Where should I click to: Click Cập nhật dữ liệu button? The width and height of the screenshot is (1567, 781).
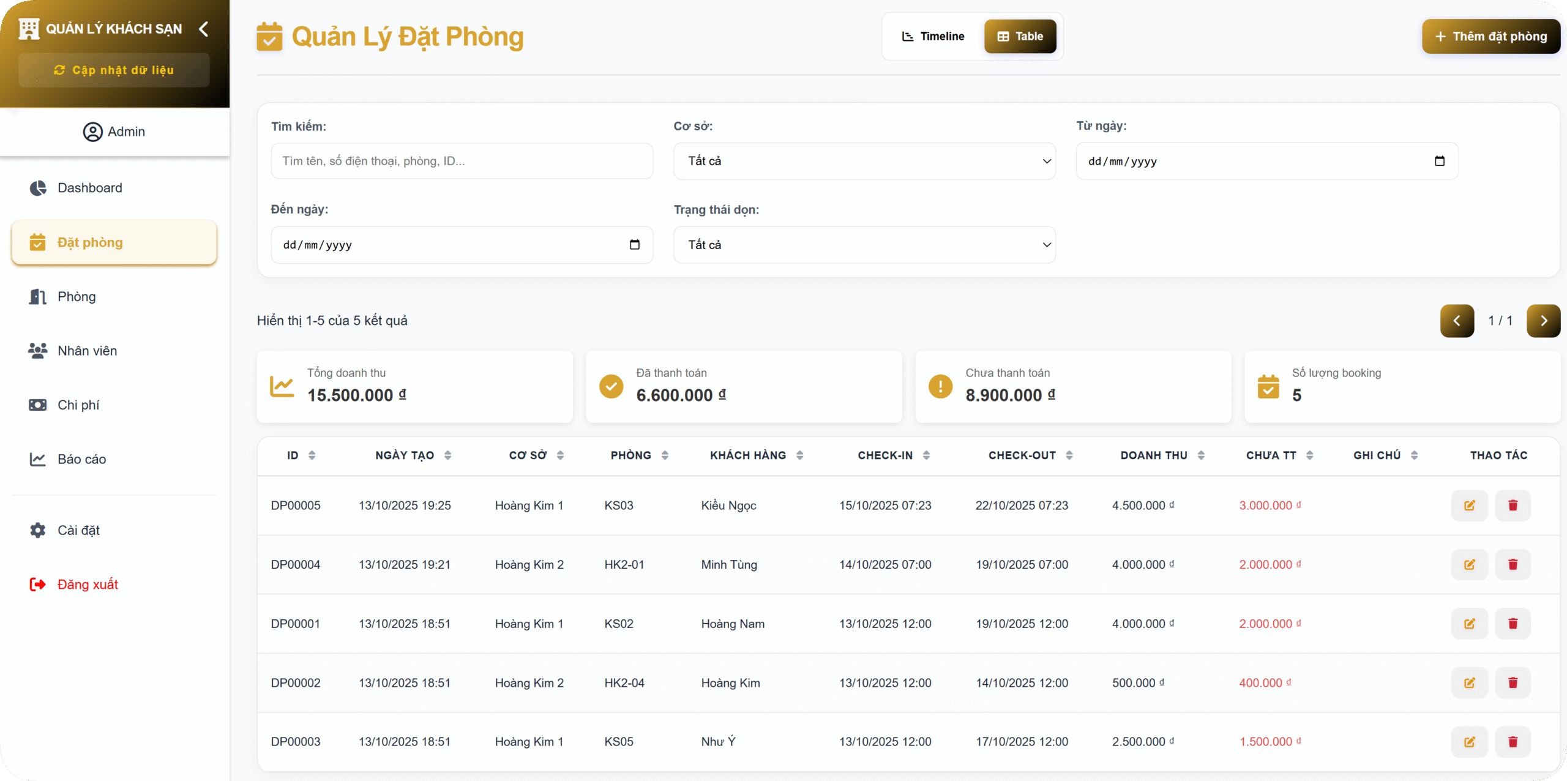coord(114,70)
